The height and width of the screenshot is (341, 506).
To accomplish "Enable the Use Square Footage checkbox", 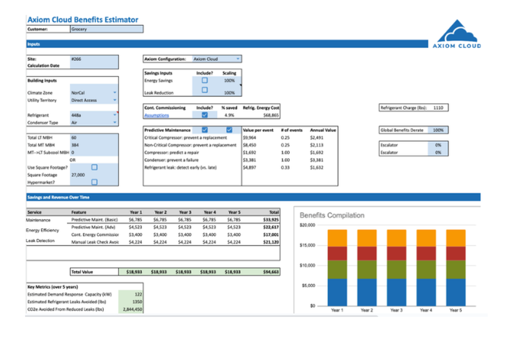I will click(x=94, y=167).
